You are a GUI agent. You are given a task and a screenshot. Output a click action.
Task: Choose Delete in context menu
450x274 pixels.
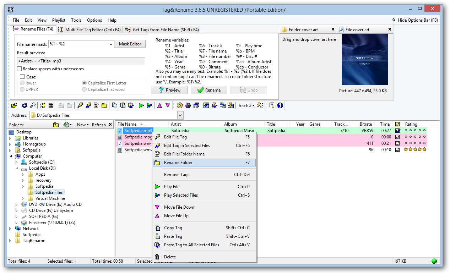tap(204, 257)
